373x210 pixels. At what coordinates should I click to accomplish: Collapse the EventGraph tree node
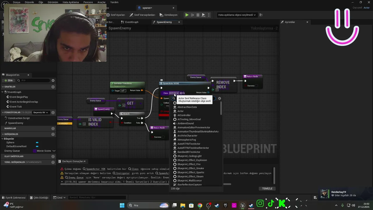coord(3,92)
